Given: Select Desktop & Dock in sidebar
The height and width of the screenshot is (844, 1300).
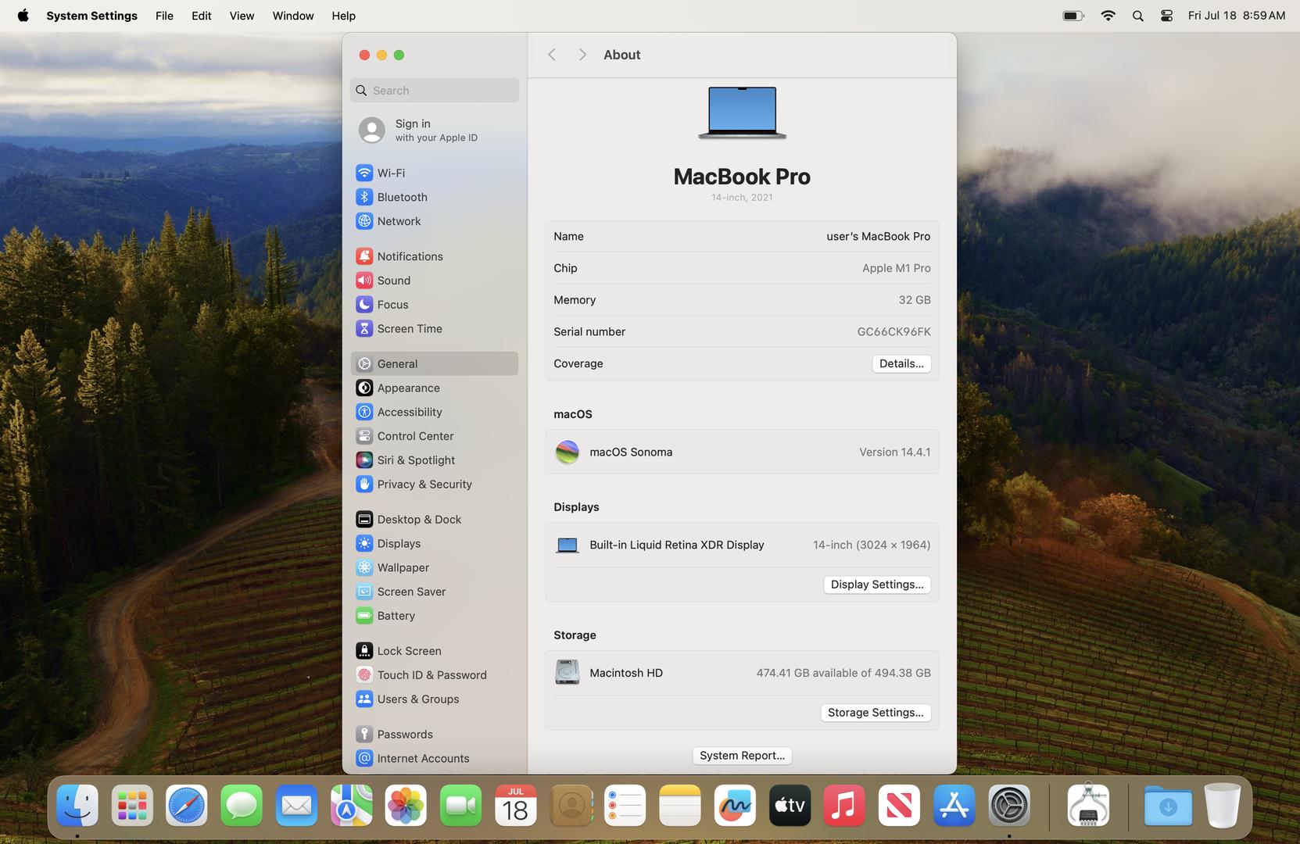Looking at the screenshot, I should [x=434, y=520].
